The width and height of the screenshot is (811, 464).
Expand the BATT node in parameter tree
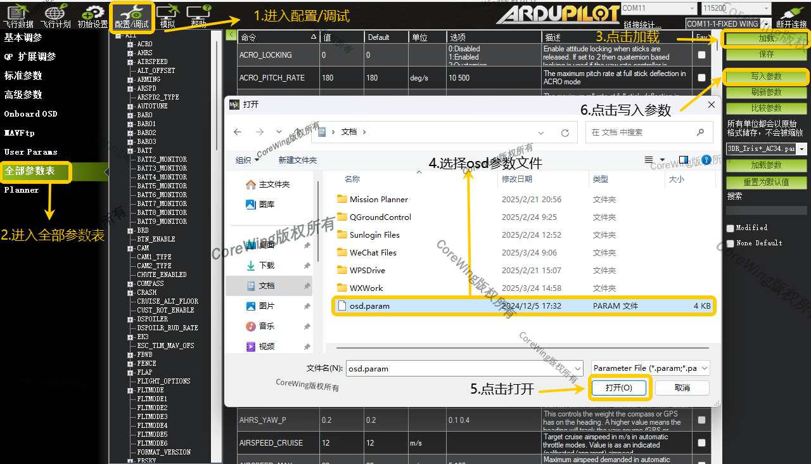coord(130,151)
